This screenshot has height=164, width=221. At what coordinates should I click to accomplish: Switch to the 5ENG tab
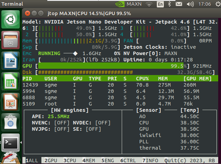pyautogui.click(x=108, y=160)
